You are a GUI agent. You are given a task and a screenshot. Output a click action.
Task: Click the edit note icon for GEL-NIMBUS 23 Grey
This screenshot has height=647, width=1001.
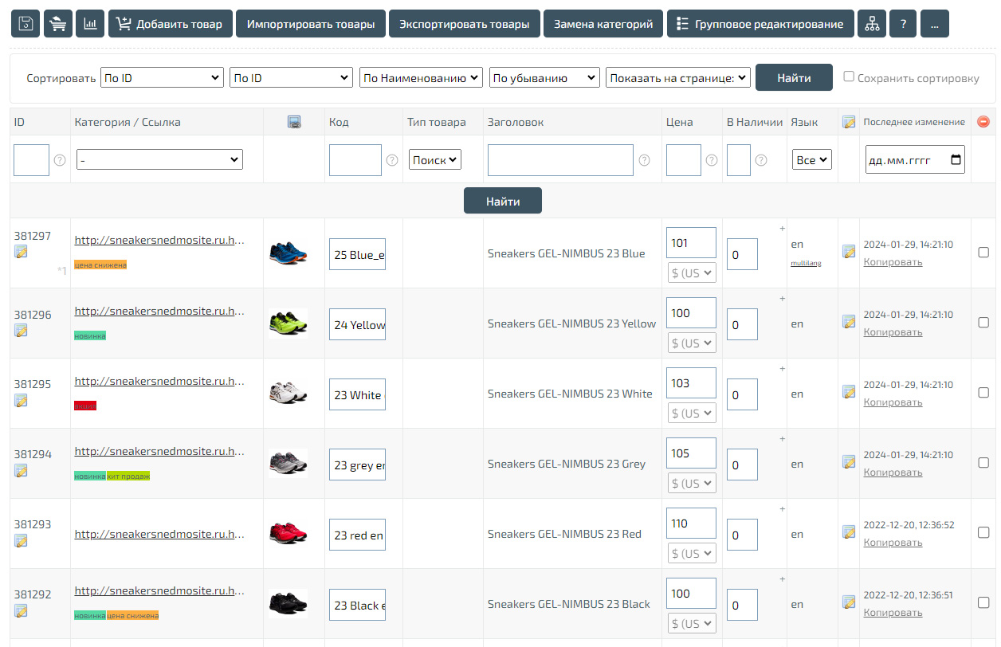coord(849,461)
